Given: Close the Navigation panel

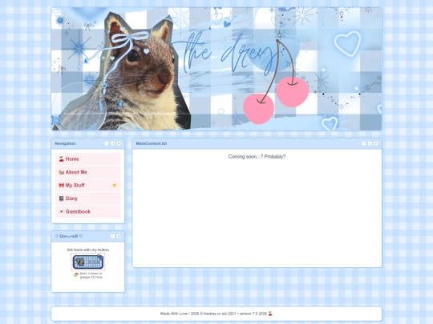Looking at the screenshot, I should (119, 143).
